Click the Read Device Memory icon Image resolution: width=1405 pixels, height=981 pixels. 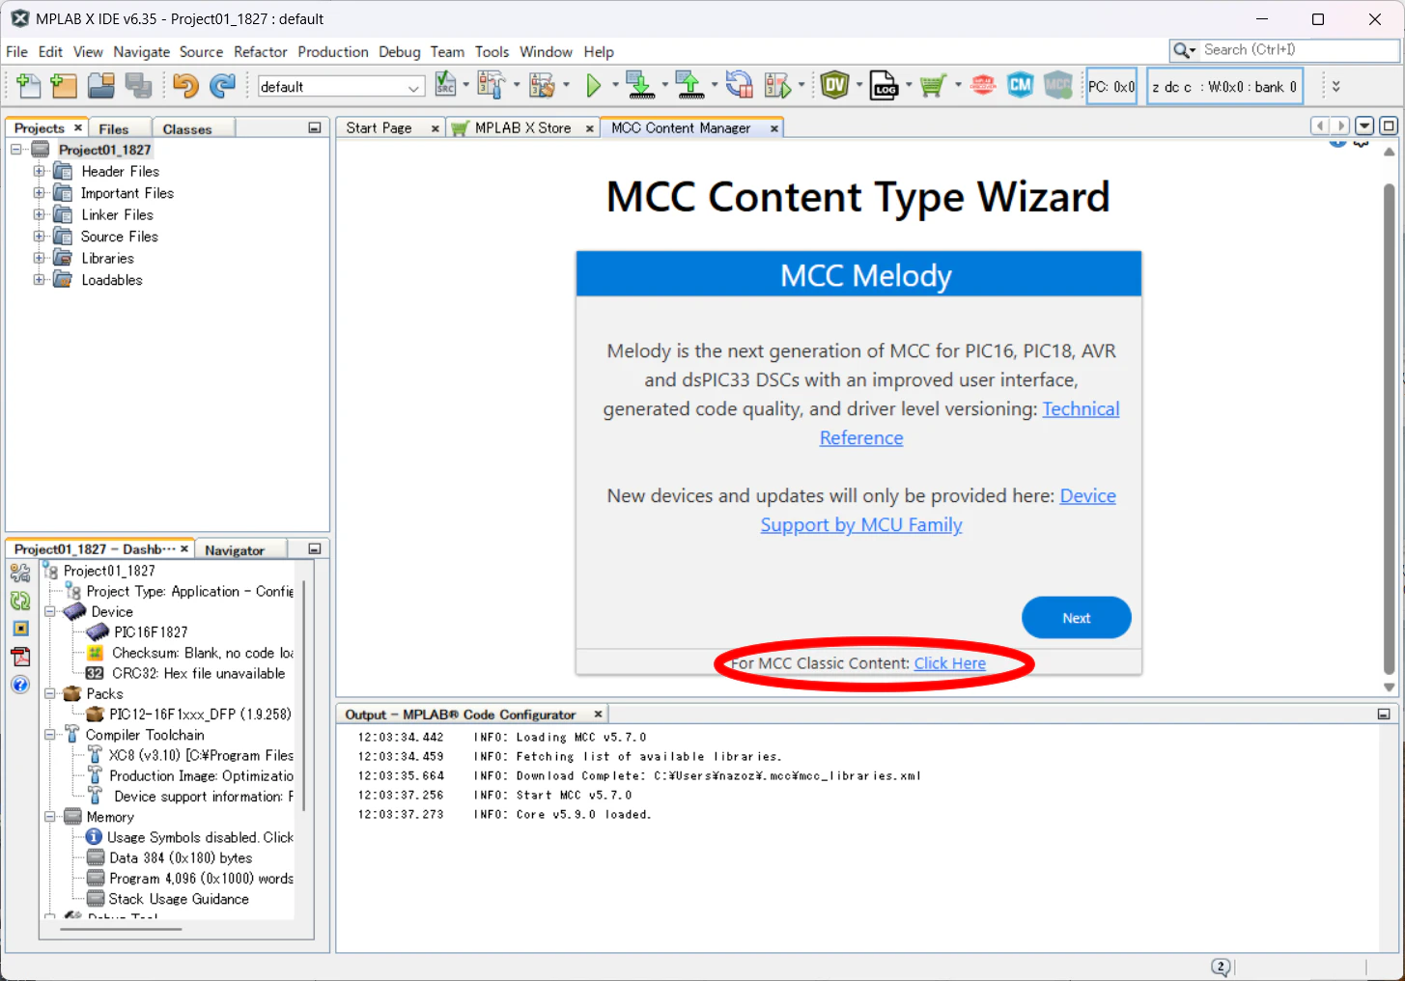pyautogui.click(x=689, y=85)
